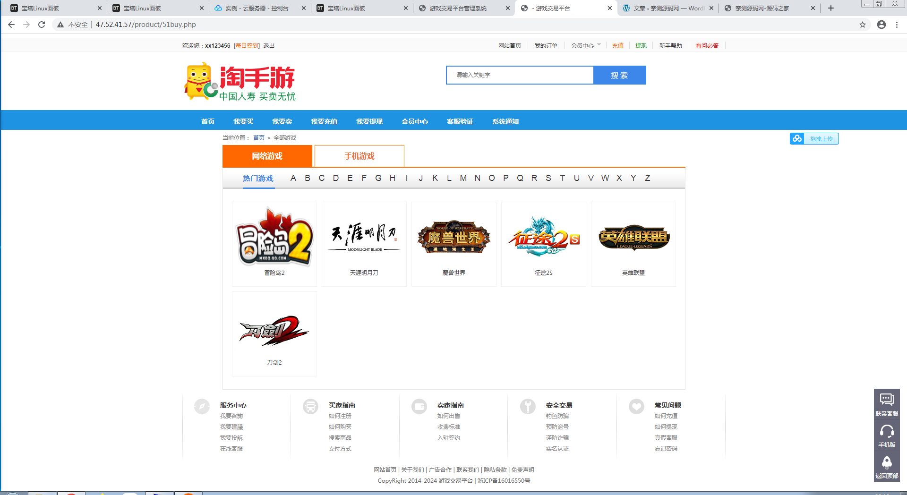
Task: Open a new browser tab
Action: 831,8
